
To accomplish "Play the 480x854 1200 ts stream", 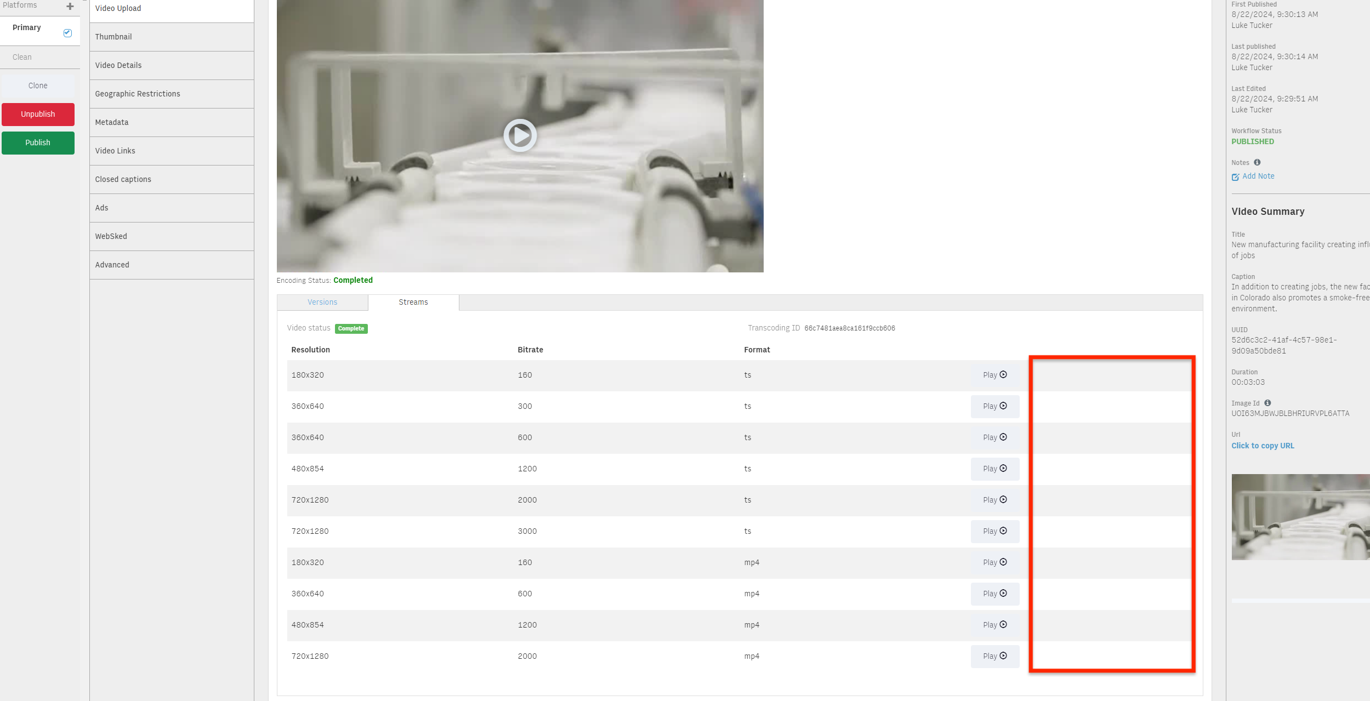I will click(x=994, y=469).
